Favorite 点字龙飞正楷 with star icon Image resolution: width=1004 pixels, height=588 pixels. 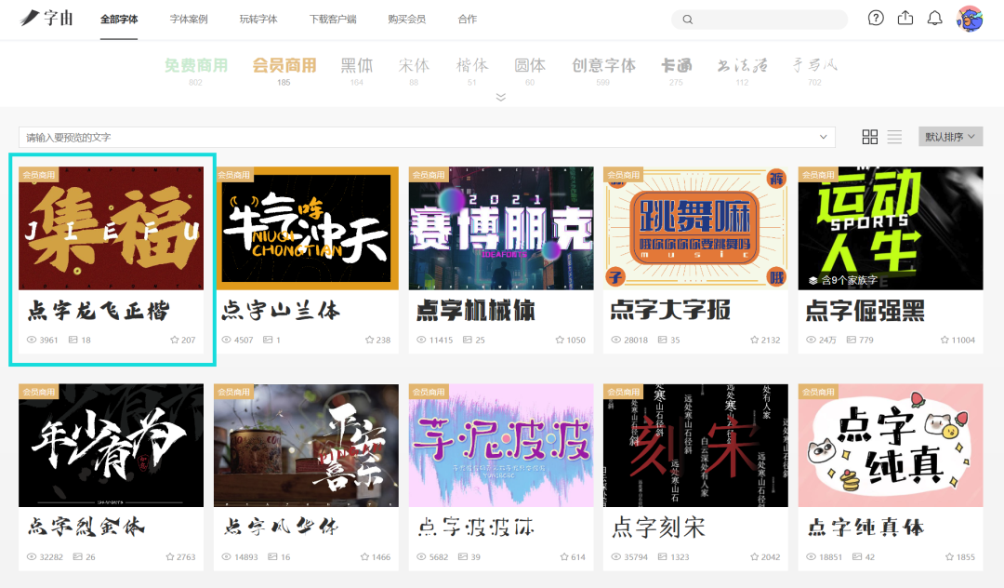point(175,341)
